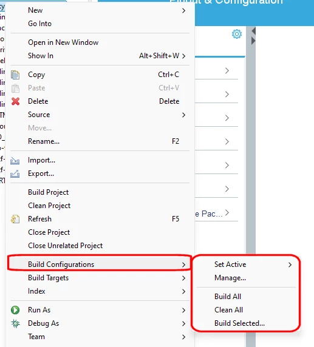Click the Export icon
The image size is (314, 347).
(x=15, y=173)
